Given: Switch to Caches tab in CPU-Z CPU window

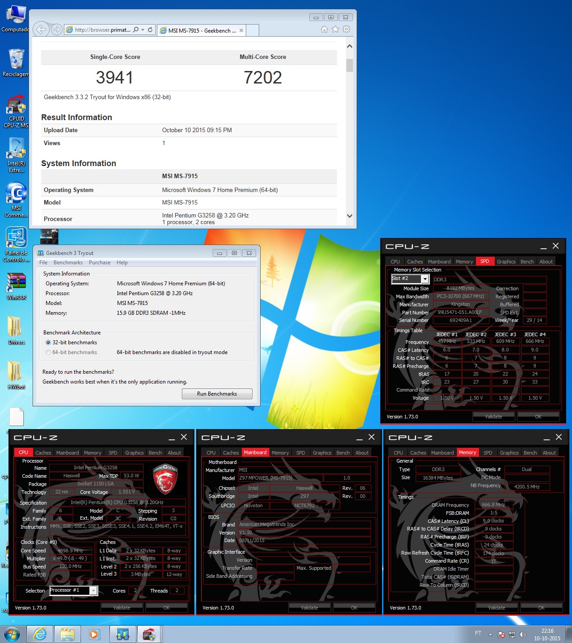Looking at the screenshot, I should point(43,453).
